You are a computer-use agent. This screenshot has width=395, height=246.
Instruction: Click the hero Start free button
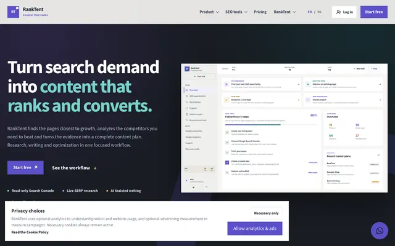tap(25, 167)
